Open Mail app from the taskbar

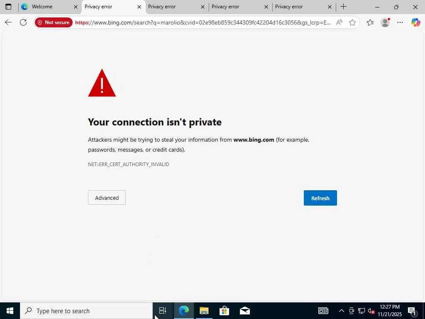[x=245, y=311]
